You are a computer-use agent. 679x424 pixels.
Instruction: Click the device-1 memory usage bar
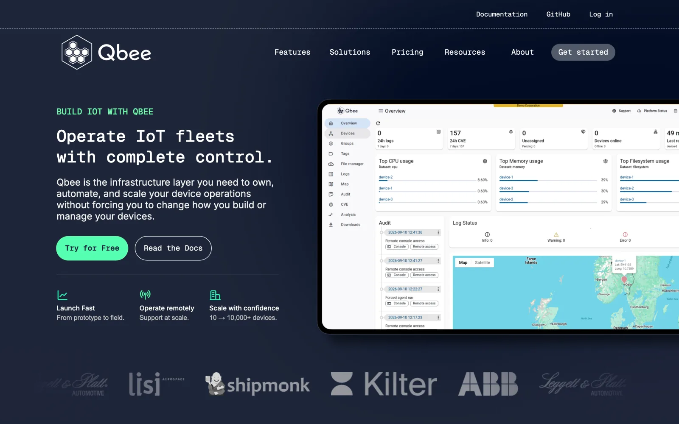(548, 181)
